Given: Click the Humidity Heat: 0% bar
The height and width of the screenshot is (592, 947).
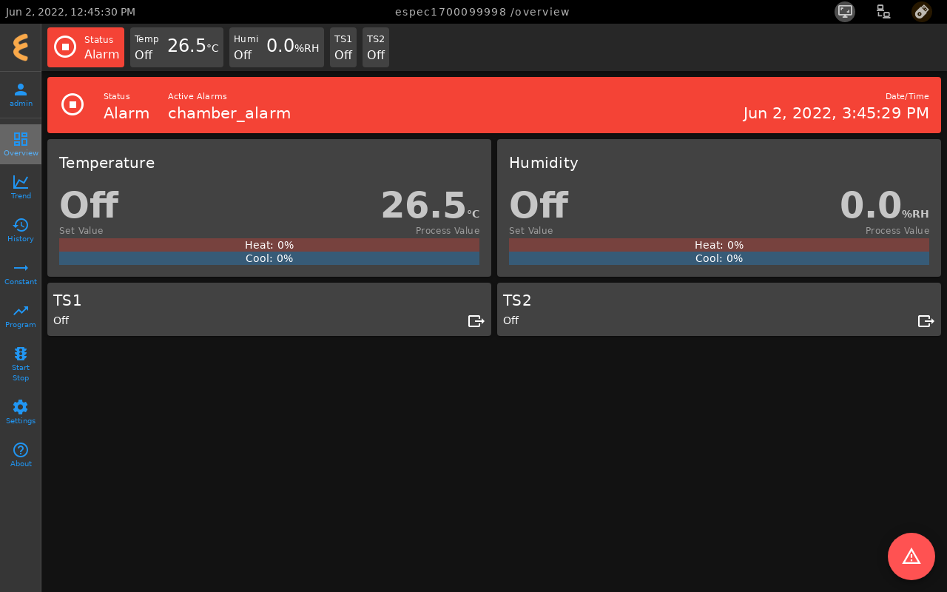Looking at the screenshot, I should pyautogui.click(x=719, y=245).
